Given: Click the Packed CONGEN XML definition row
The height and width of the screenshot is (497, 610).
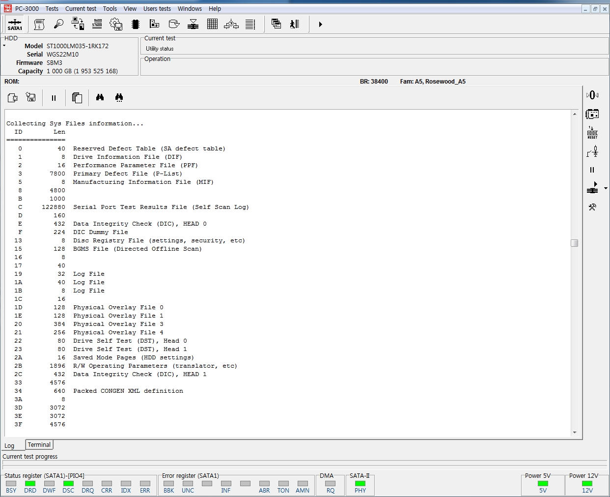Looking at the screenshot, I should [x=99, y=391].
